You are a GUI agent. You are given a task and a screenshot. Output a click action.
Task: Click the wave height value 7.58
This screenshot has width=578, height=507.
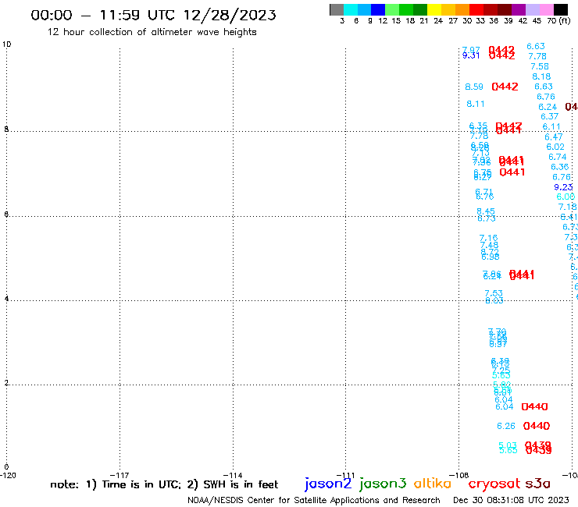pos(540,66)
